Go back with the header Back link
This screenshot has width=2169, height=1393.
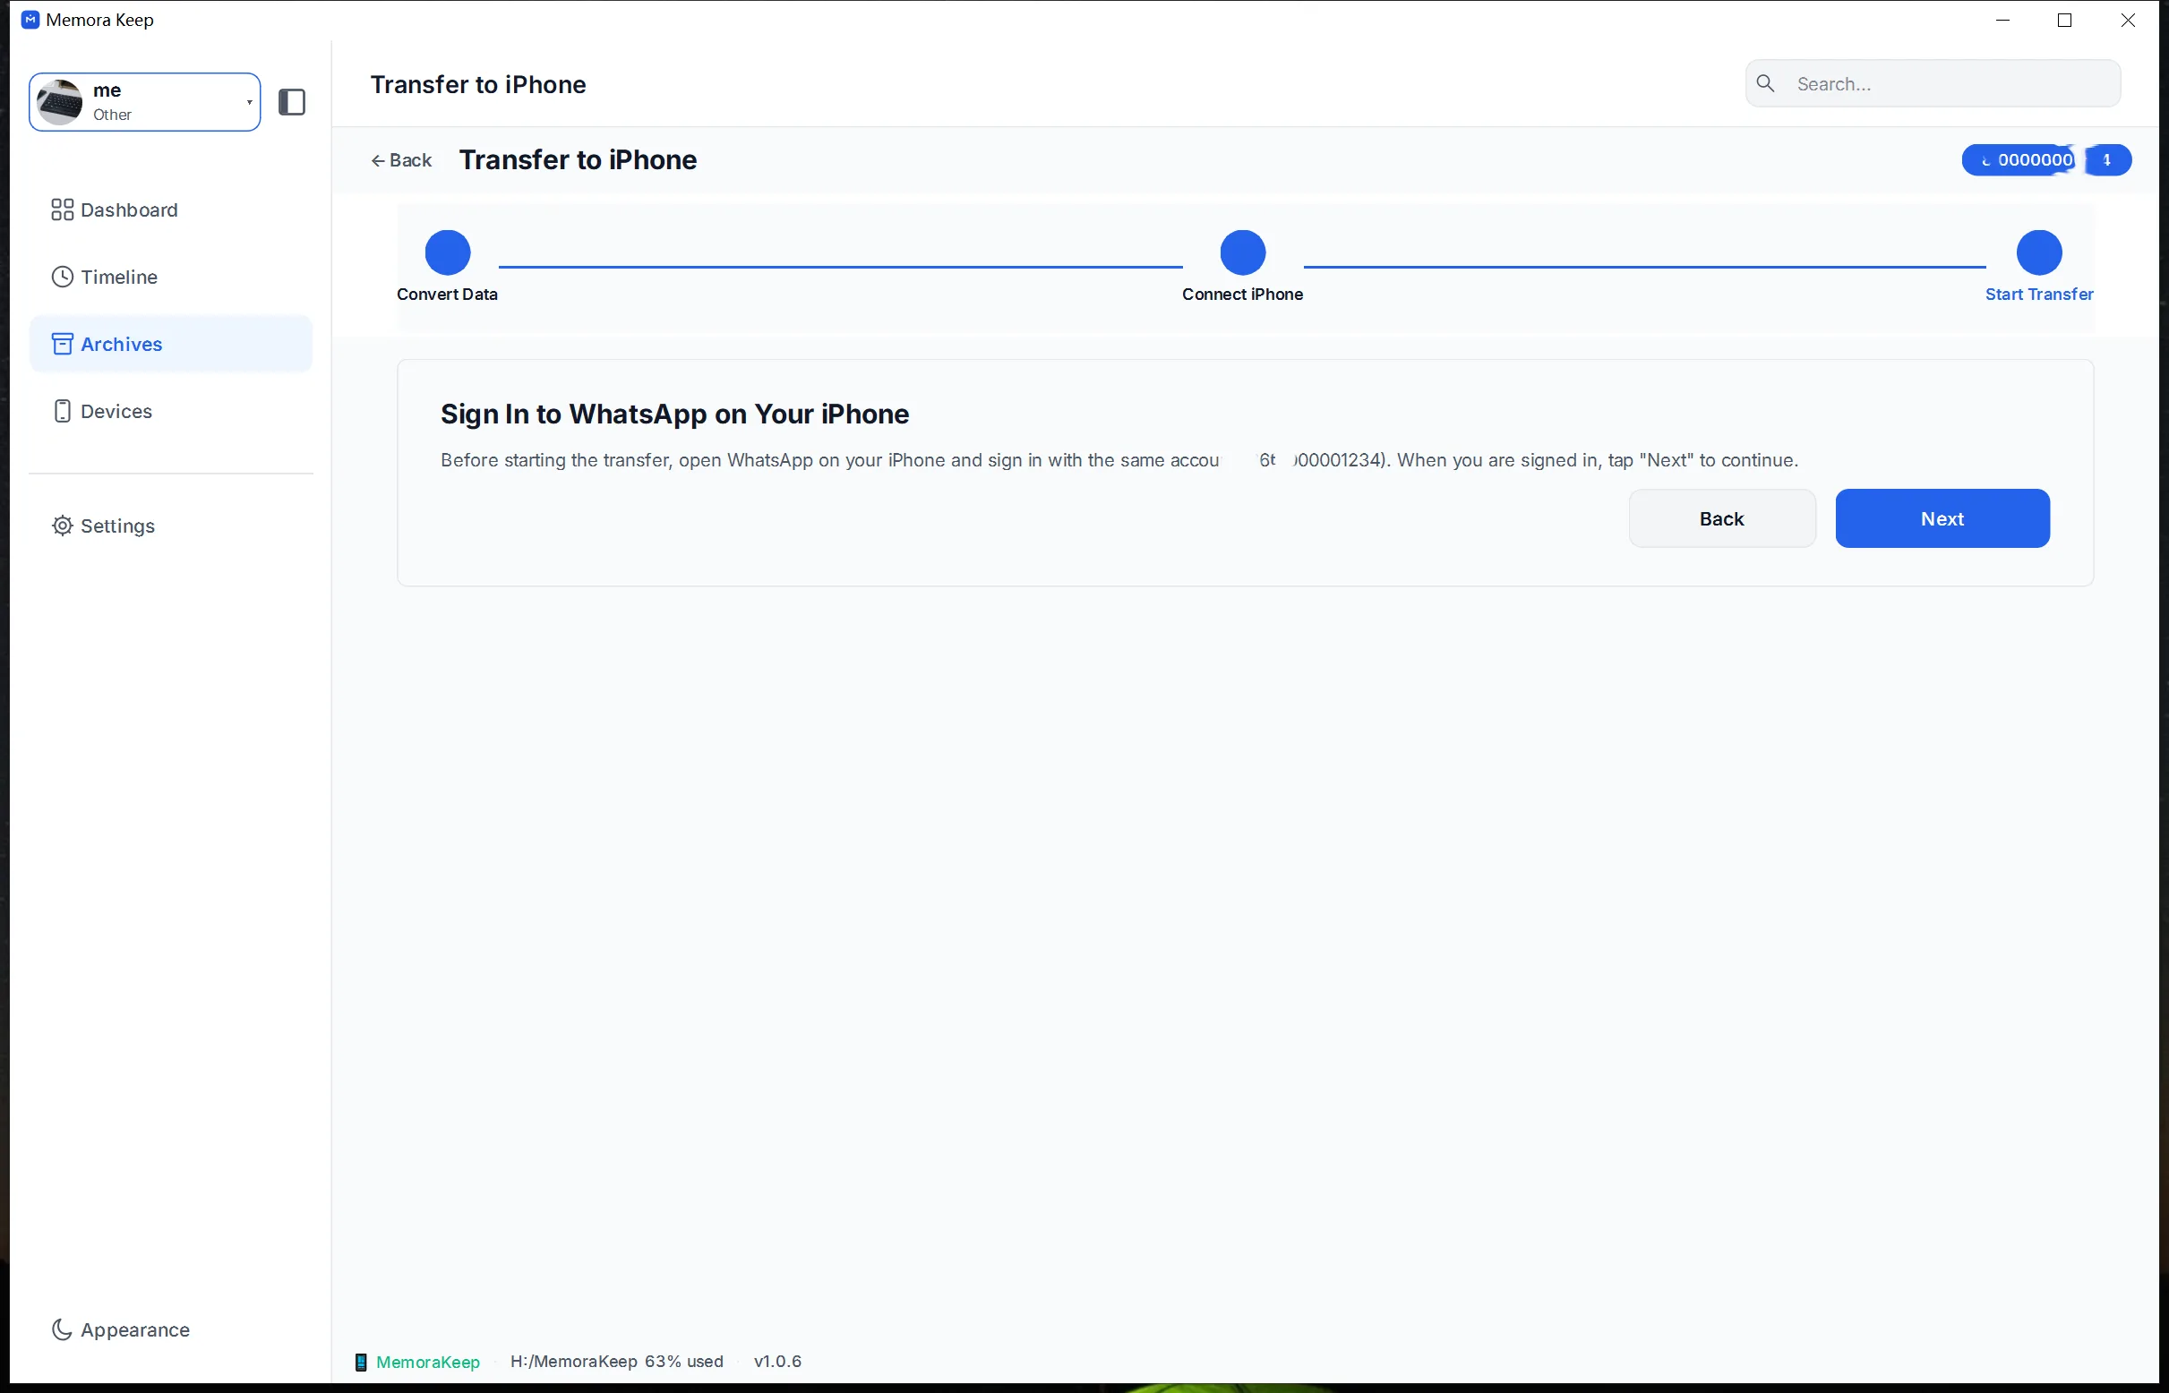(401, 160)
